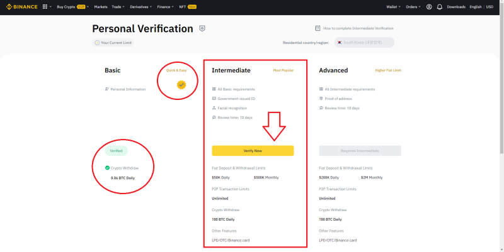Change currency via USD
Viewport: 504px width, 252px height.
[490, 7]
